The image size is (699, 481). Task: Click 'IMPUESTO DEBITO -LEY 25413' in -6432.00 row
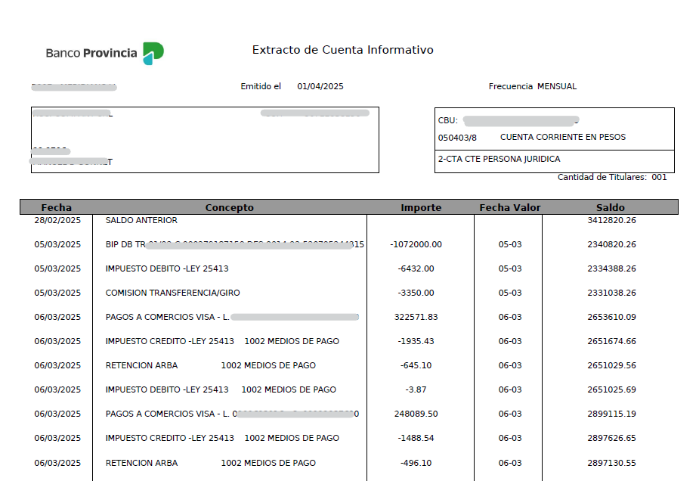167,268
